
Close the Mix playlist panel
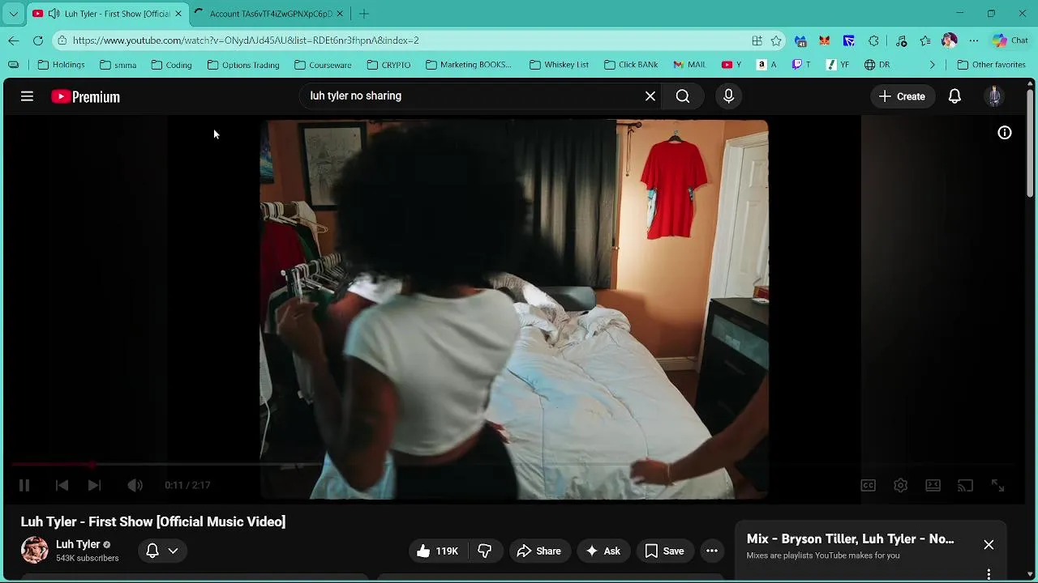(989, 545)
